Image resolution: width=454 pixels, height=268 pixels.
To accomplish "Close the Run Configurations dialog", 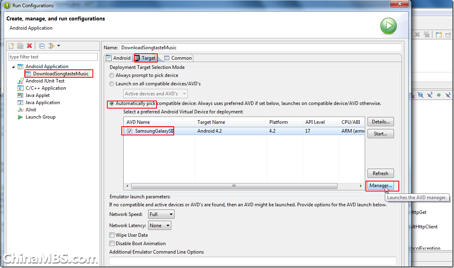I will pyautogui.click(x=400, y=4).
